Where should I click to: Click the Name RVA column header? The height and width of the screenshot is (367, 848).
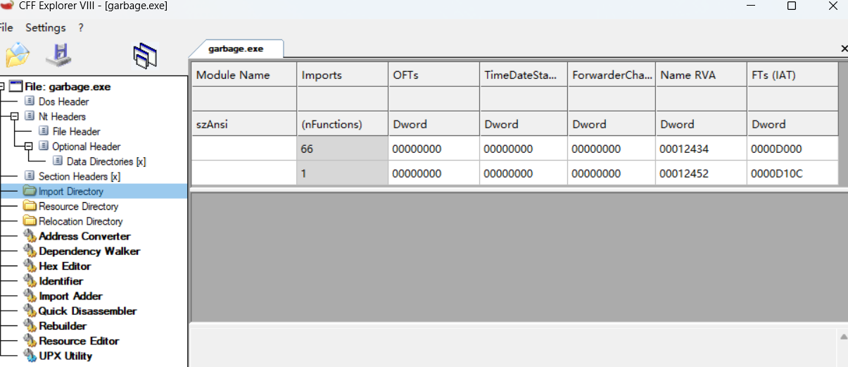click(x=701, y=75)
